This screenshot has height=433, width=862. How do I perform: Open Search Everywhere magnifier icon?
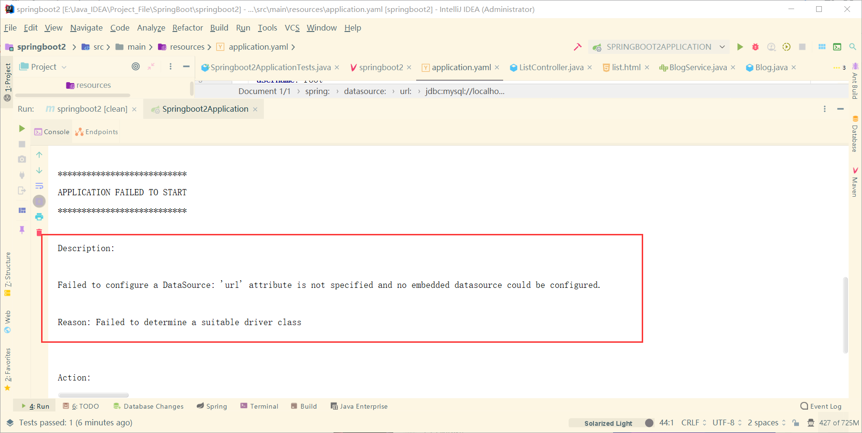pos(852,47)
